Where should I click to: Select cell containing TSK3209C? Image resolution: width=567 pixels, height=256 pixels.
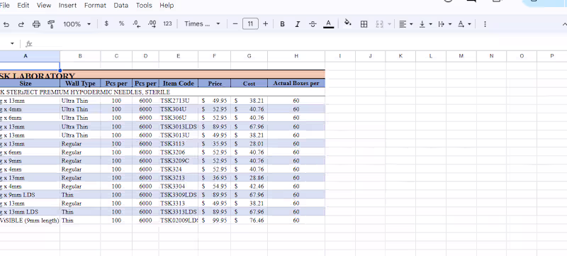[x=179, y=160]
